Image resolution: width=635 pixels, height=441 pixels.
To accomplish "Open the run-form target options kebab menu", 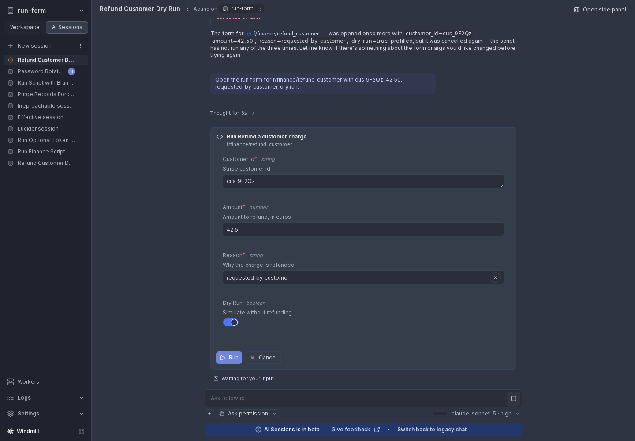I will click(x=261, y=9).
